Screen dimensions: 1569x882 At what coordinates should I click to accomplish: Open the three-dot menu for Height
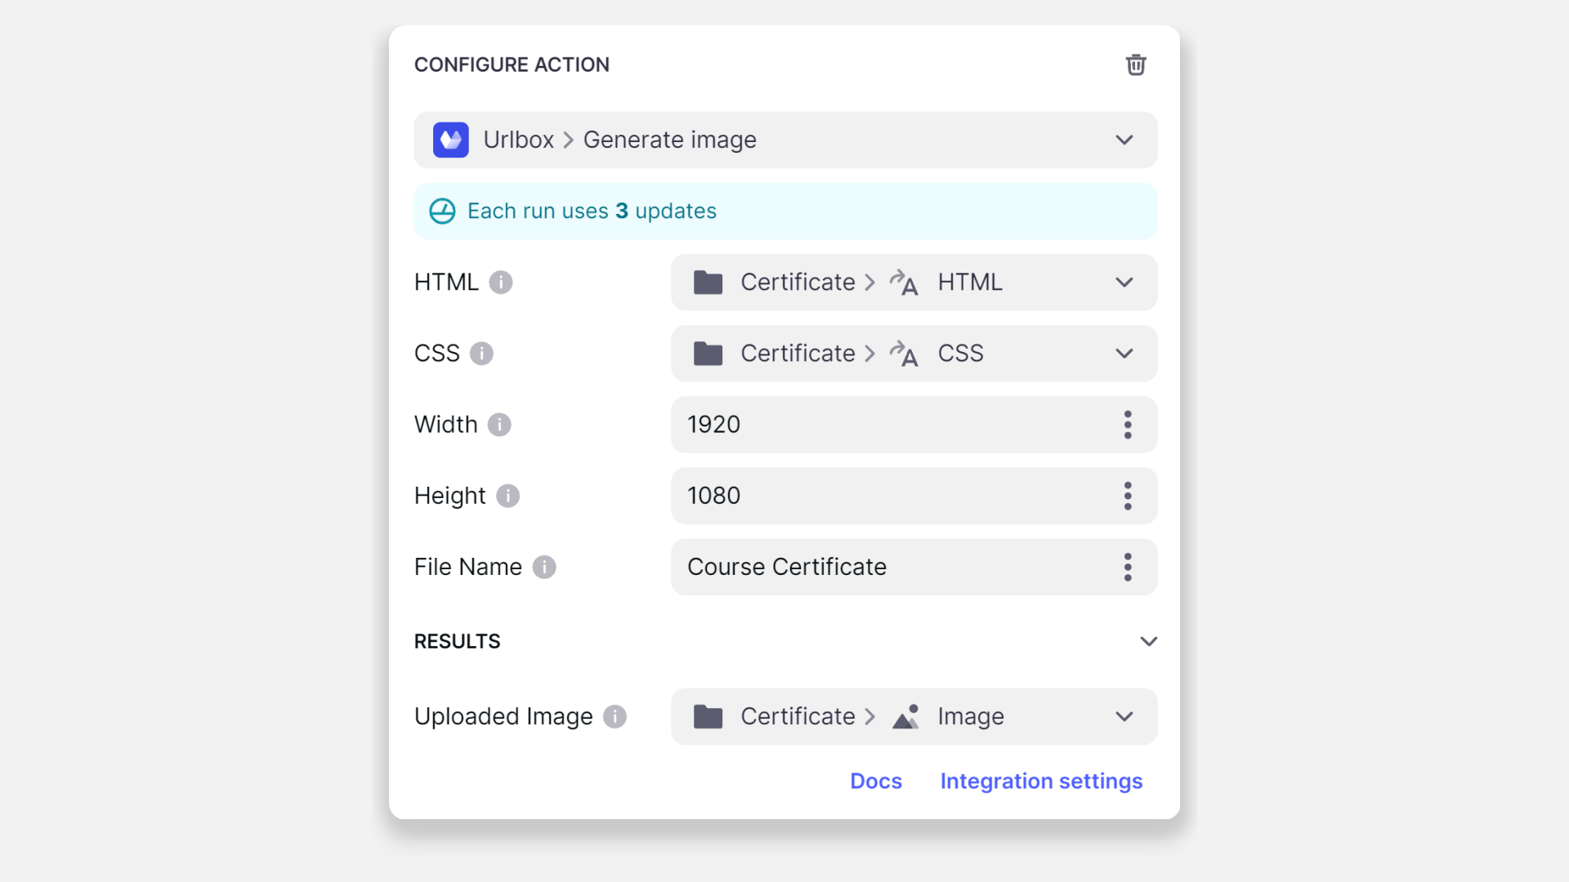pyautogui.click(x=1128, y=496)
